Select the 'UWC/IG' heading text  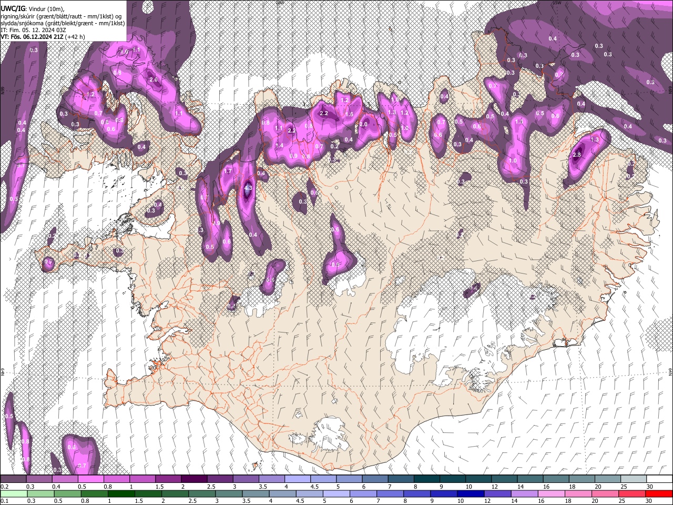coord(13,9)
